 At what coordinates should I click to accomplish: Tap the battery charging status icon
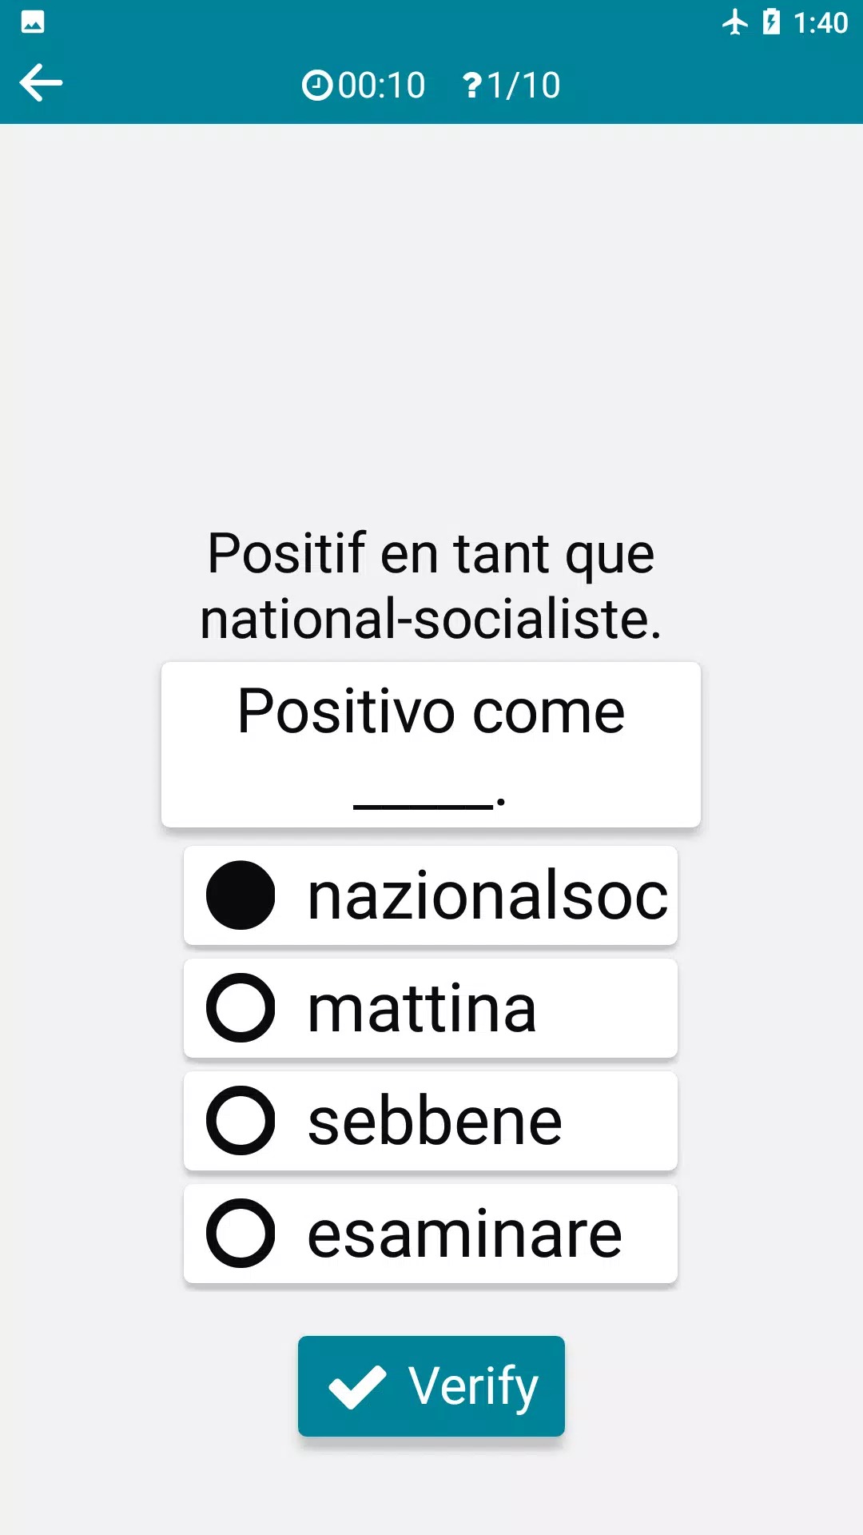(x=771, y=22)
